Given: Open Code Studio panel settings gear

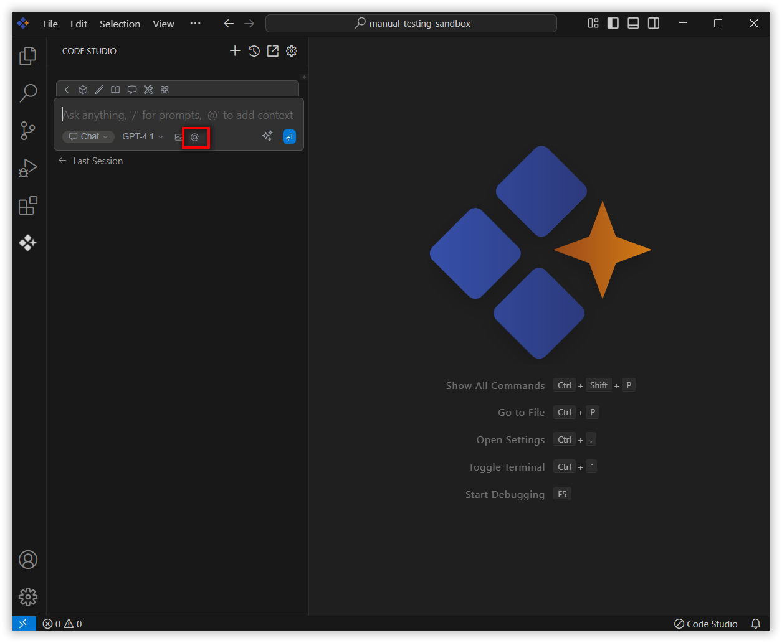Looking at the screenshot, I should [292, 51].
